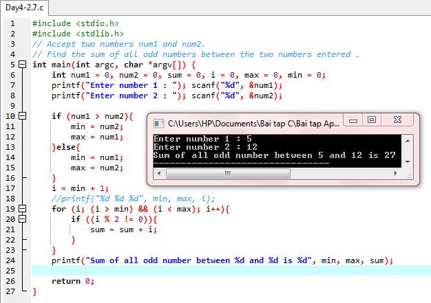Click the console horizontal scroll right arrow

(395, 173)
